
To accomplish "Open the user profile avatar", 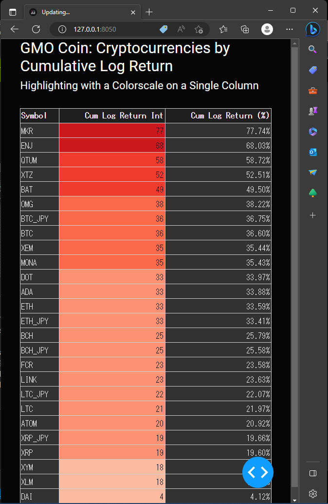I will pyautogui.click(x=267, y=29).
